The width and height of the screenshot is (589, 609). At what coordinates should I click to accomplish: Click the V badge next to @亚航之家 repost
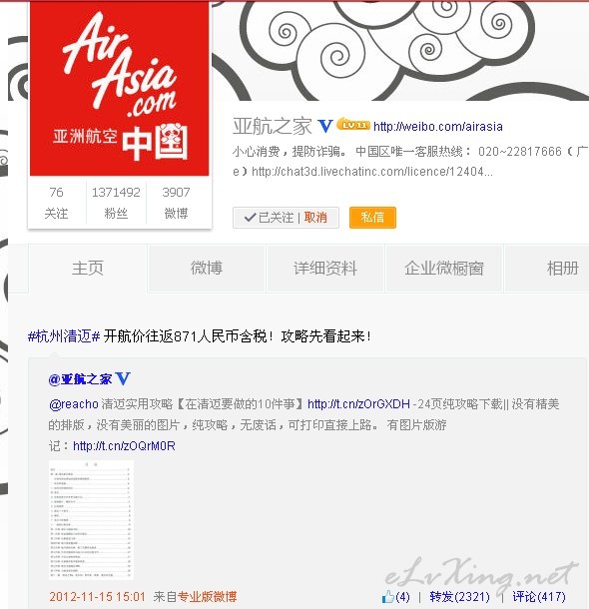tap(123, 378)
